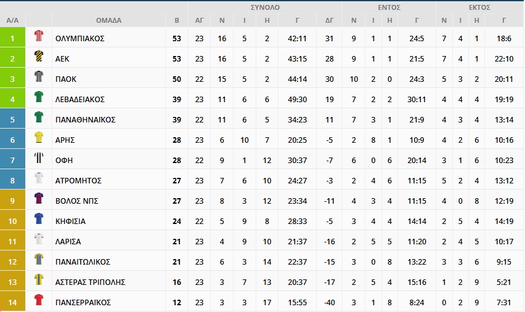The image size is (525, 312).
Task: Click the ΟΛΥΜΠΙΑΚΟΣ red-white striped jersey icon
Action: pos(39,36)
